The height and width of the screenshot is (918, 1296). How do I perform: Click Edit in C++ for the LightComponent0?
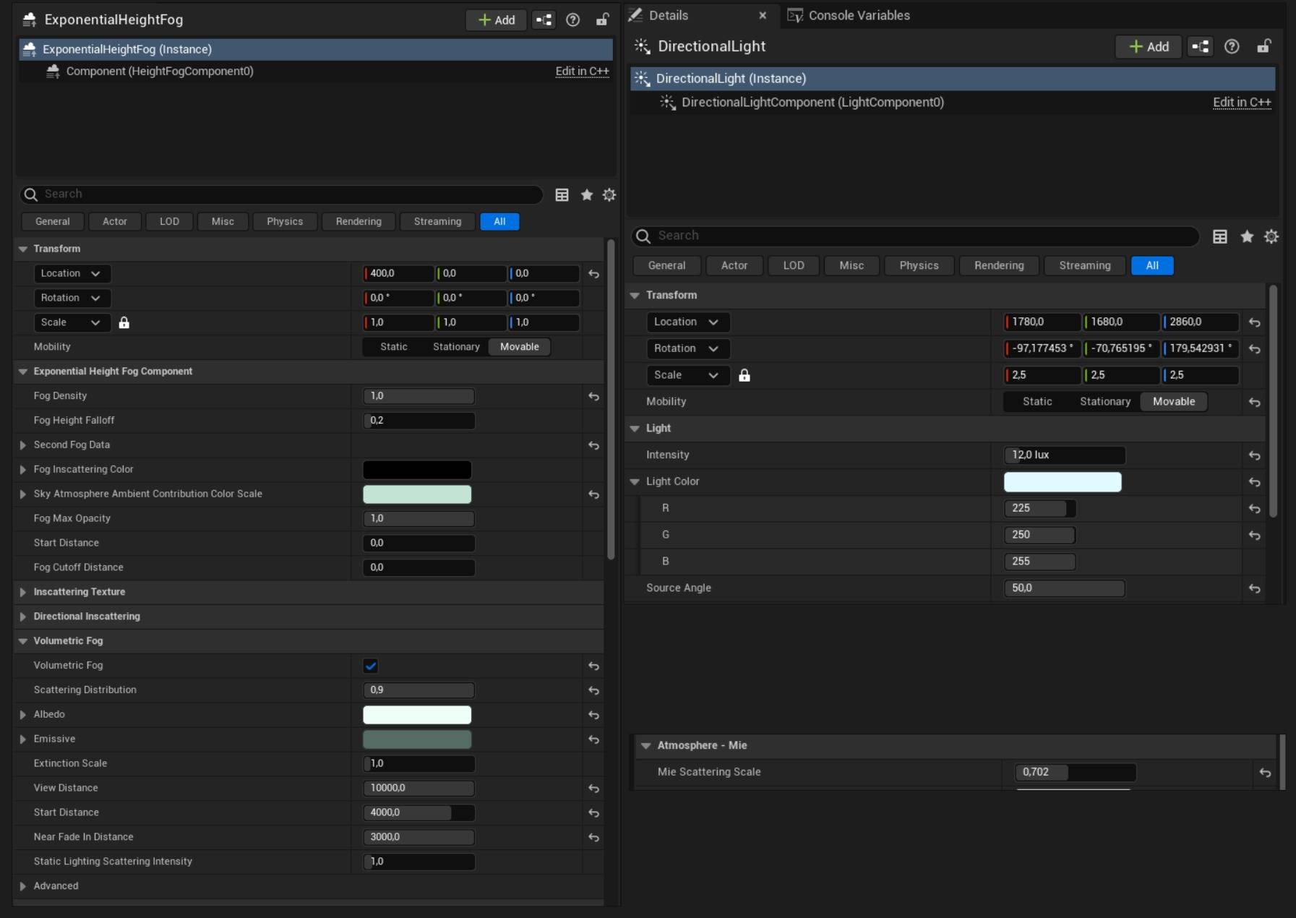pyautogui.click(x=1241, y=102)
